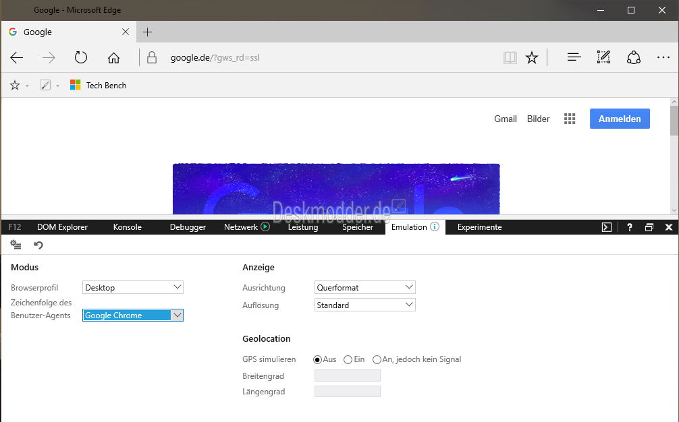
Task: Select An, jedoch kein Signal radio
Action: [x=377, y=359]
